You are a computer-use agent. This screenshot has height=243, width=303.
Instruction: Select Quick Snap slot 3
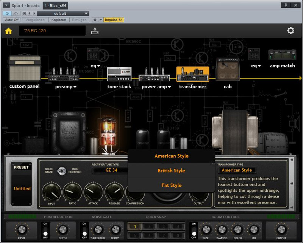[164, 226]
